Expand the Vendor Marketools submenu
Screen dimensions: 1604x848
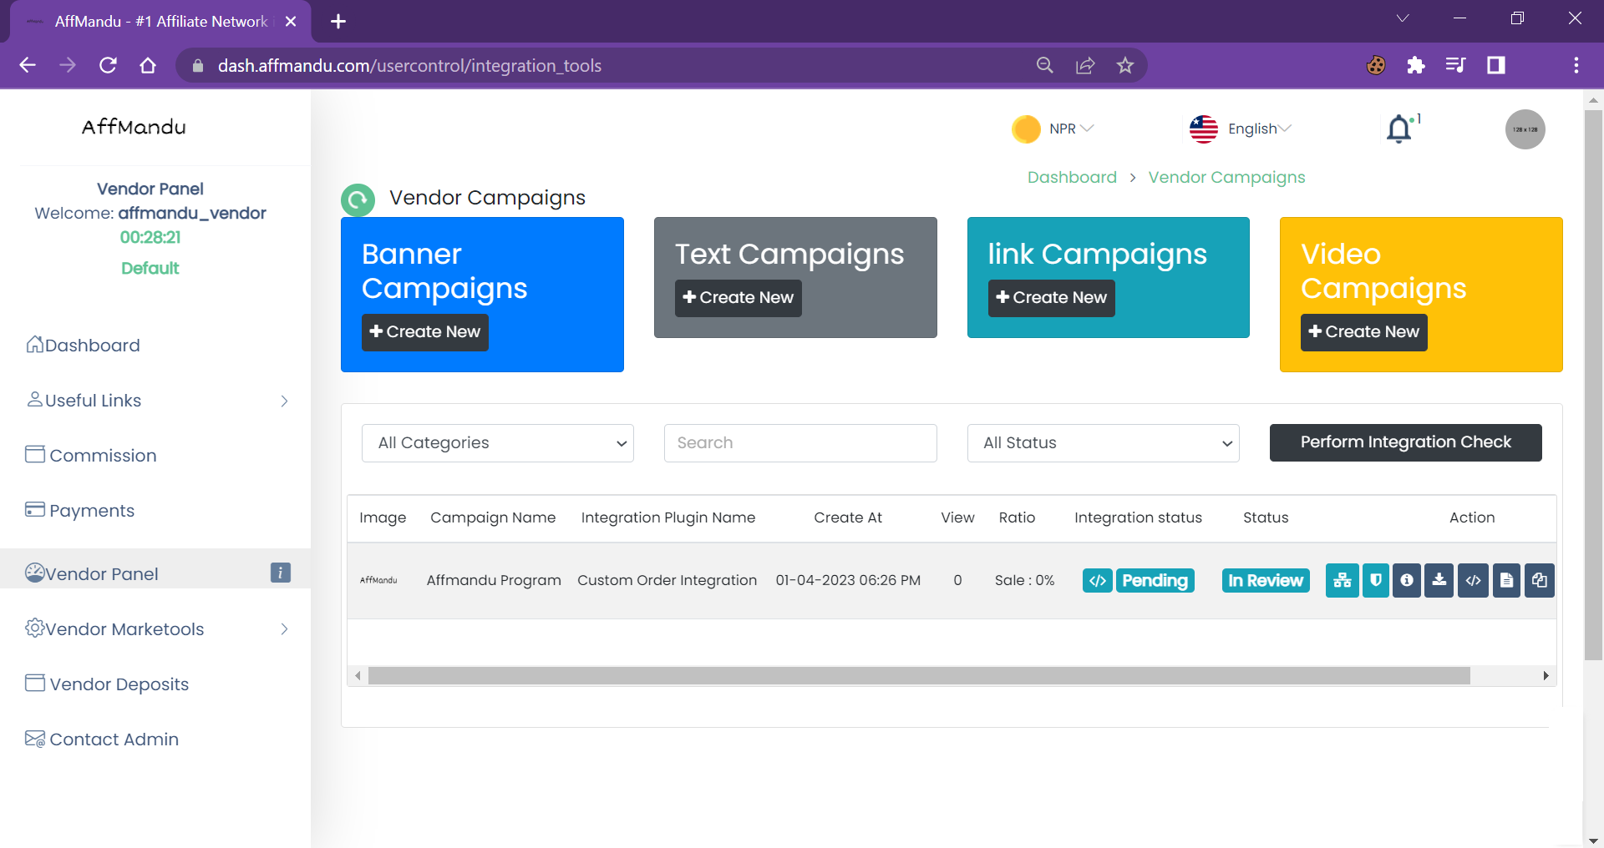coord(284,629)
